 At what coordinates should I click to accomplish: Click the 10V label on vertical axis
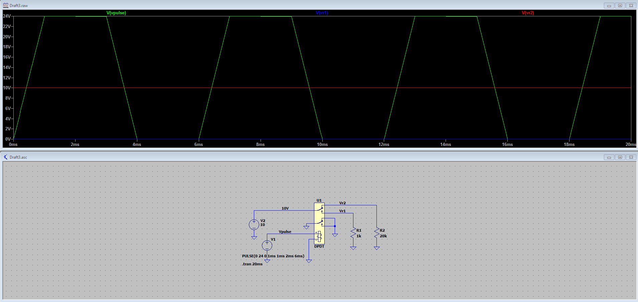point(7,88)
